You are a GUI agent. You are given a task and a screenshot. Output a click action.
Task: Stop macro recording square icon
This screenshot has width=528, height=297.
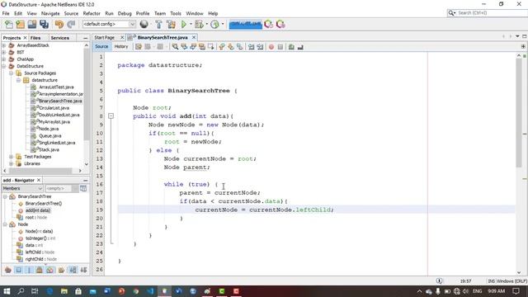pos(280,47)
